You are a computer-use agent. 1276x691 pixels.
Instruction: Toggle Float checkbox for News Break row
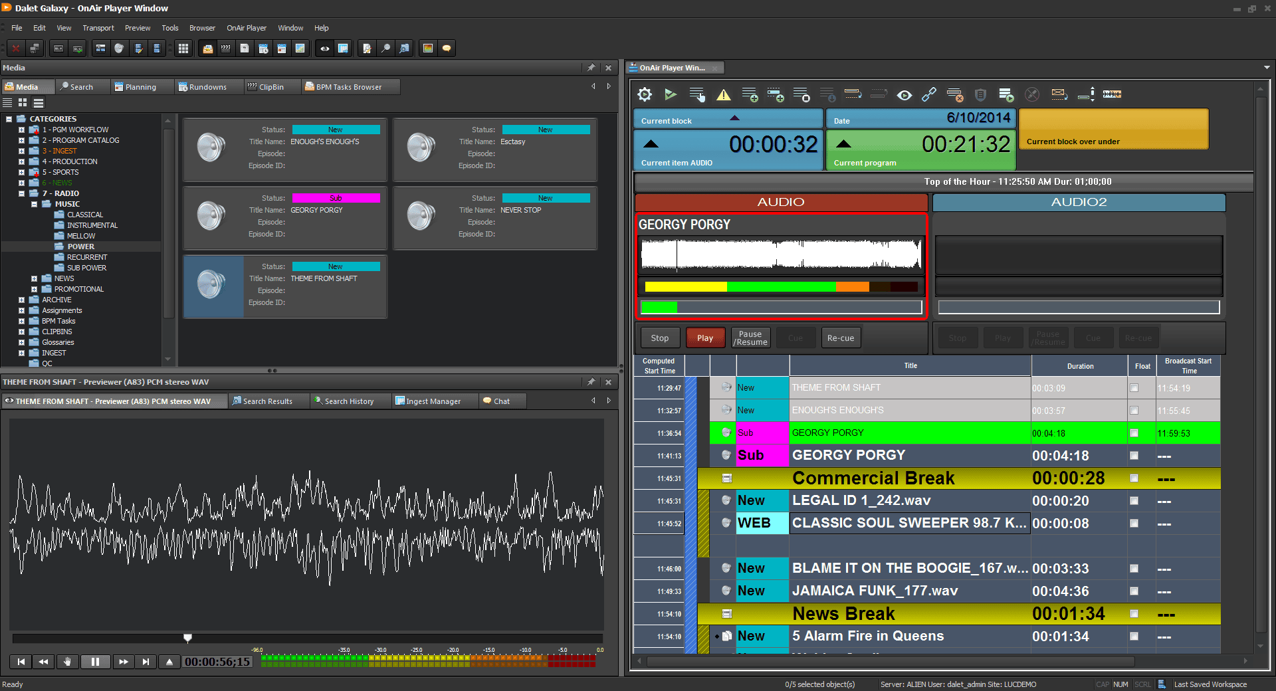click(x=1134, y=614)
